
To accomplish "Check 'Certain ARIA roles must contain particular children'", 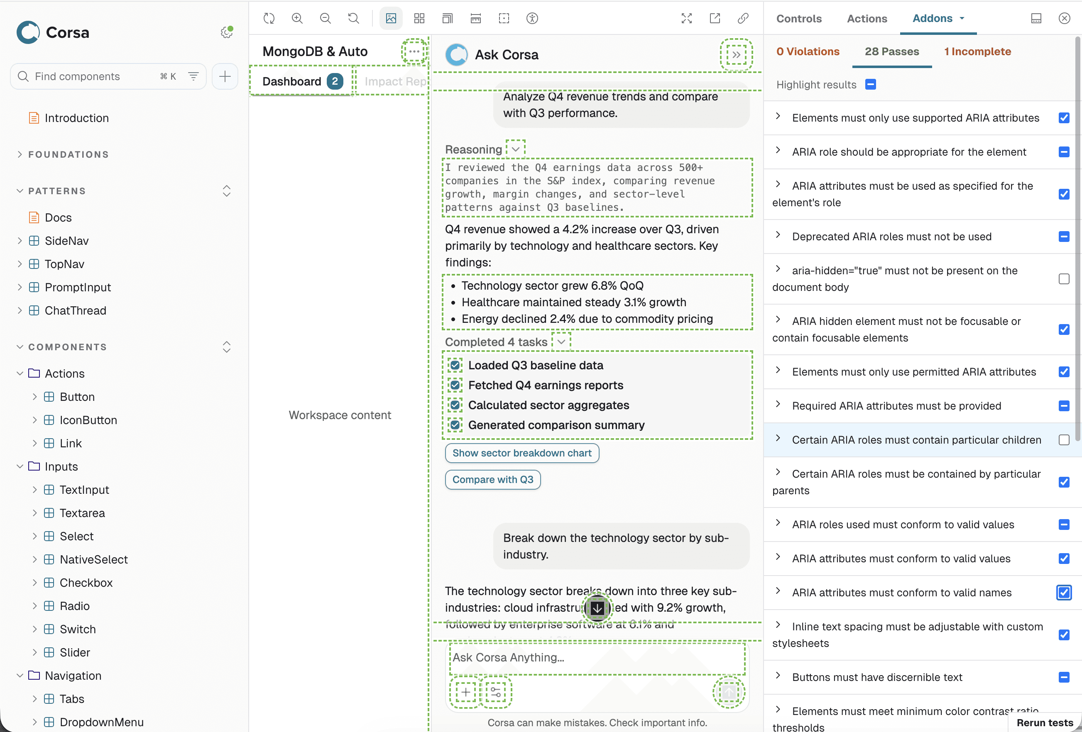I will point(1064,440).
